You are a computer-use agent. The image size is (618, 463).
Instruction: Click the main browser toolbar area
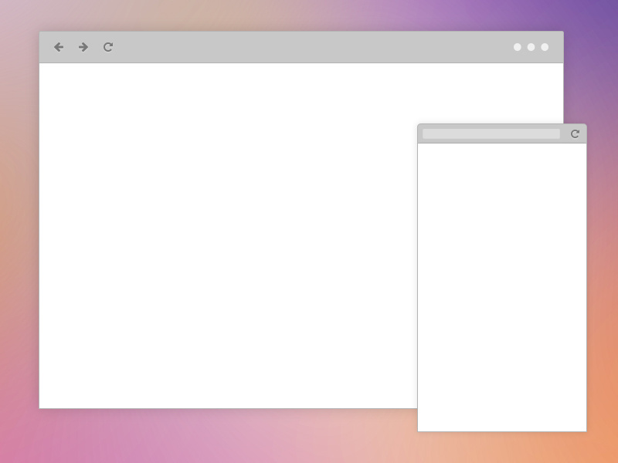pos(309,47)
